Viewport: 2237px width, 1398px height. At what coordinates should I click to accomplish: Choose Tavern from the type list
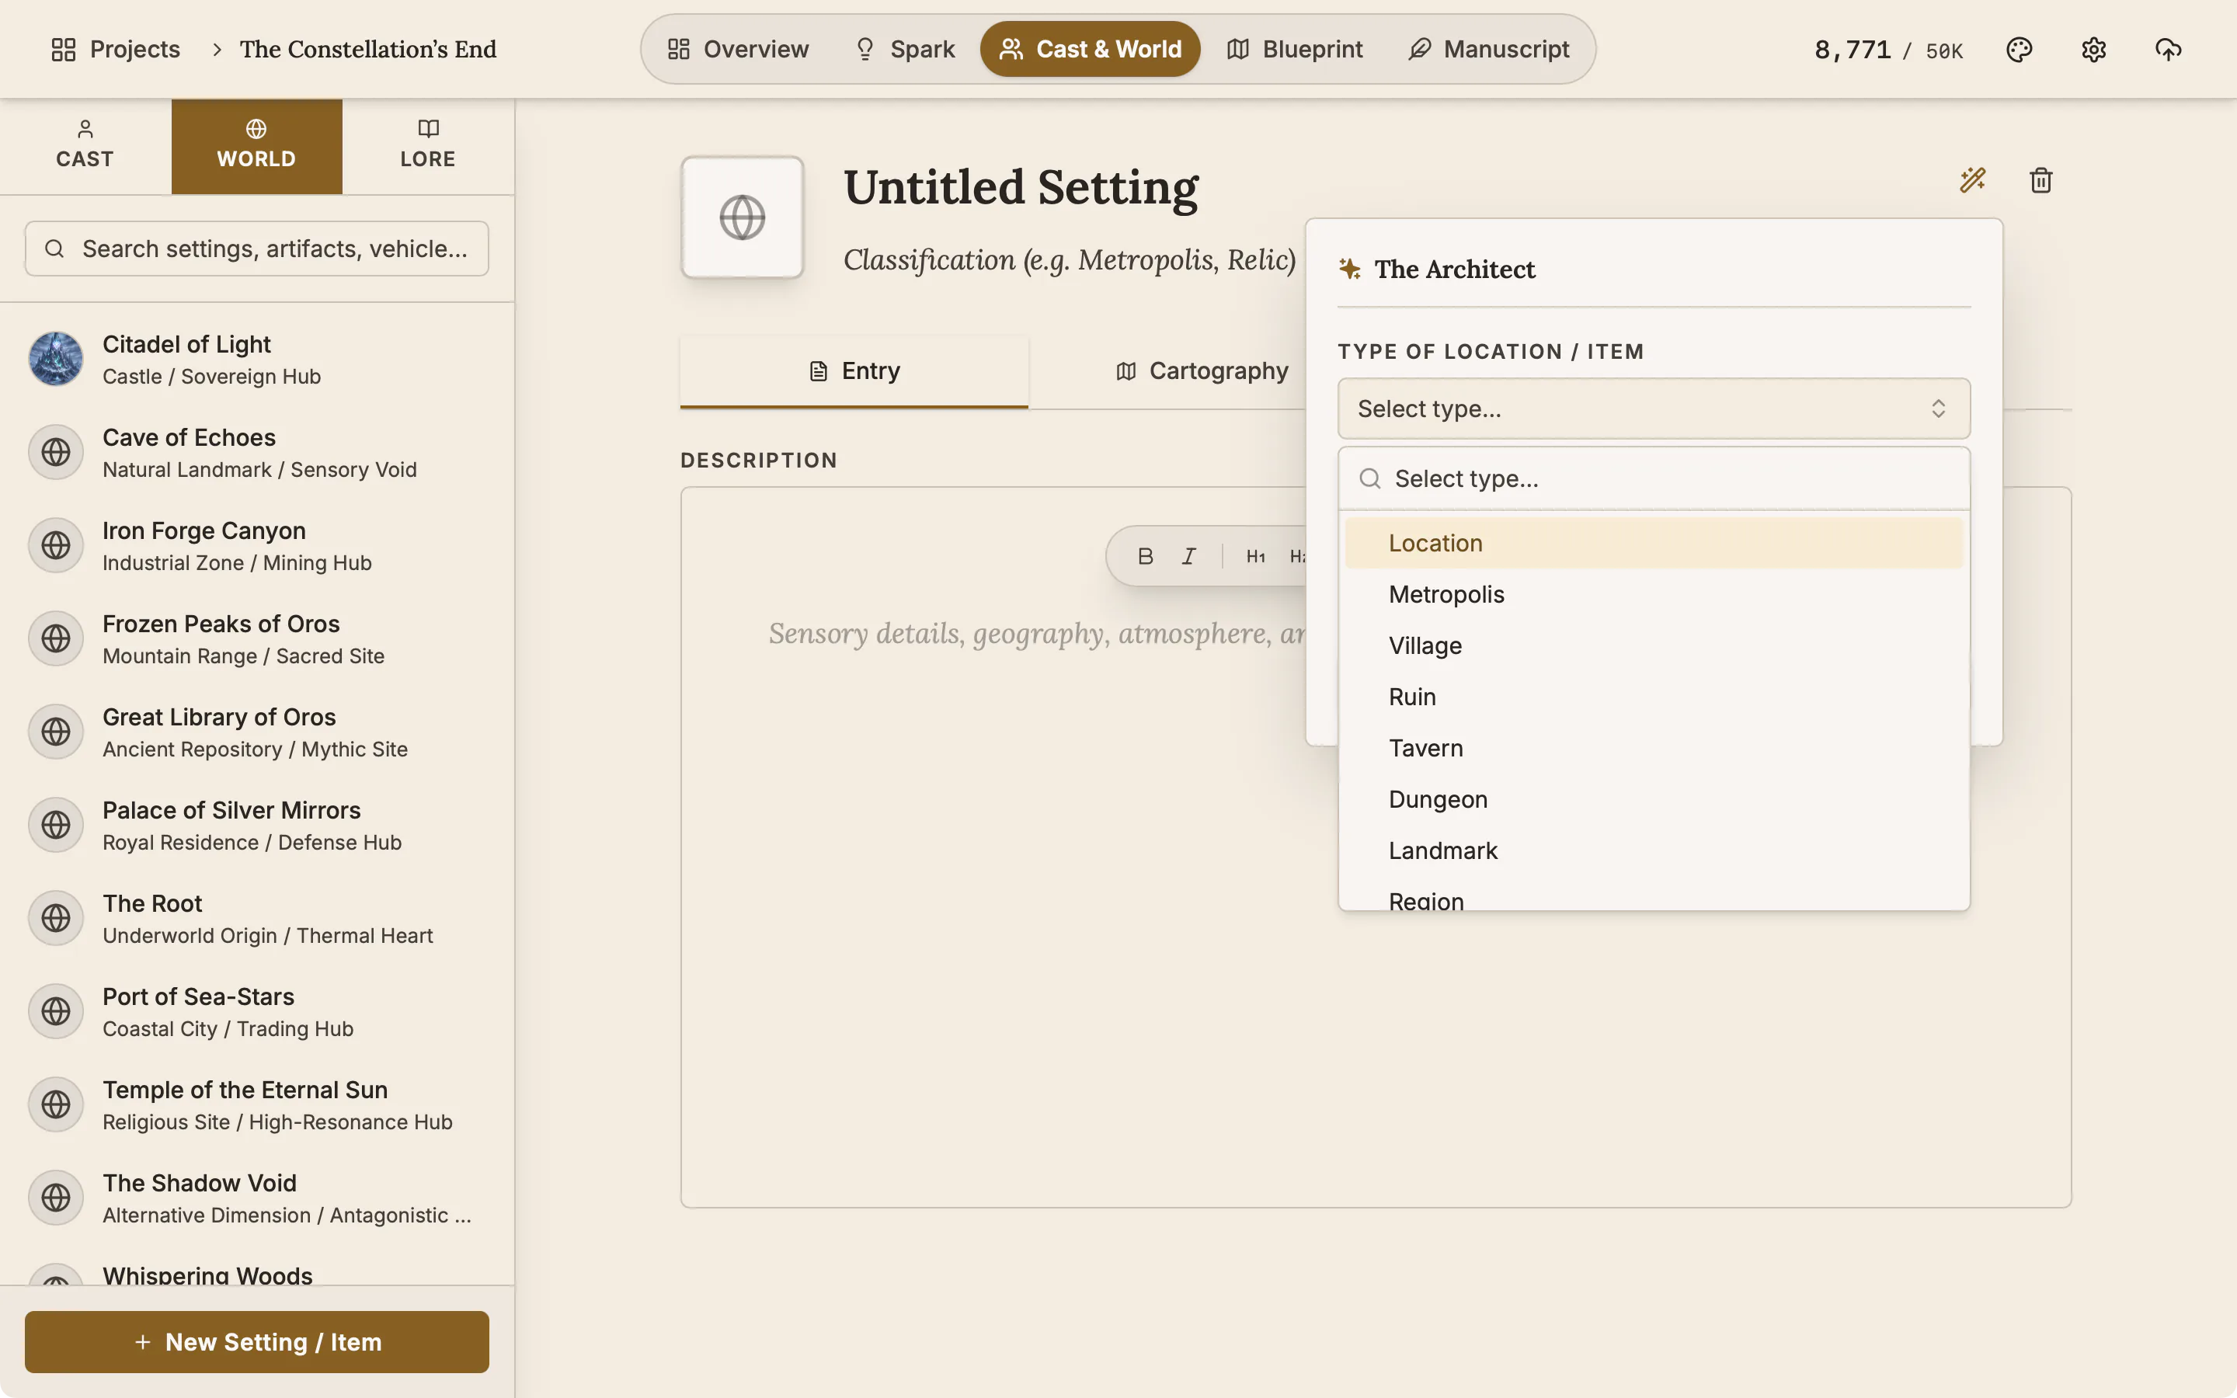tap(1654, 748)
